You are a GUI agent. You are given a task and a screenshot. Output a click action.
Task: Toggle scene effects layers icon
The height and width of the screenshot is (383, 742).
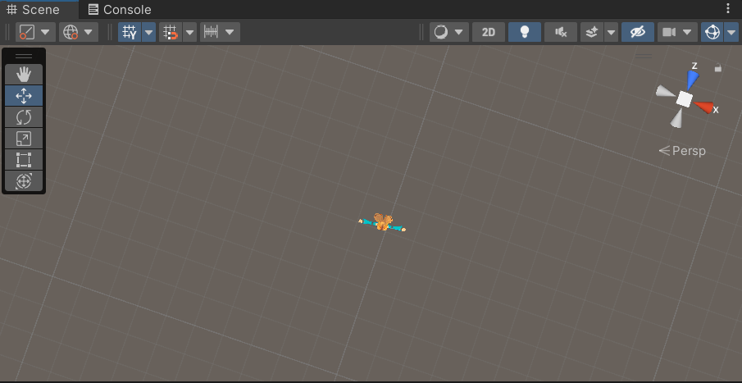592,32
